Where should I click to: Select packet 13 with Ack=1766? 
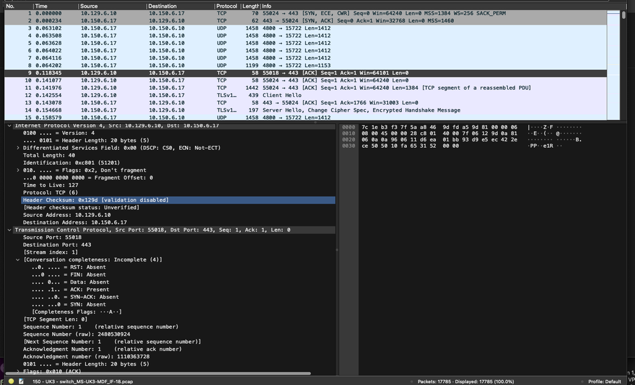[306, 103]
